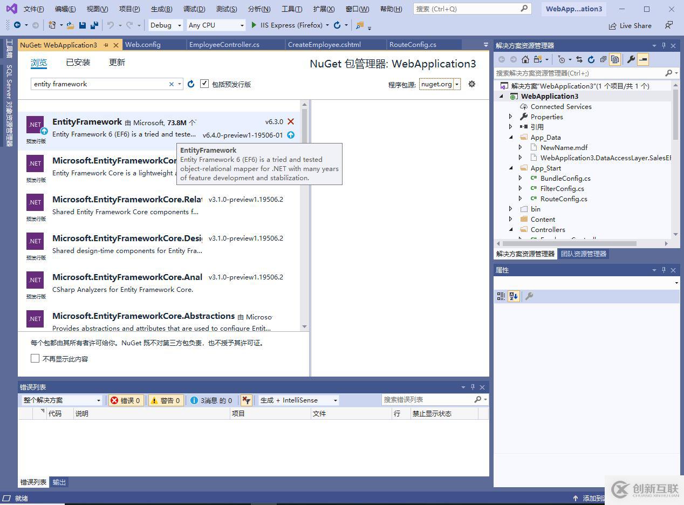Open the Build menu (生成)
Image resolution: width=684 pixels, height=505 pixels.
pos(161,9)
